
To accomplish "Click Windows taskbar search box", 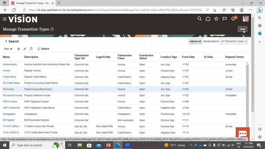I will pyautogui.click(x=37, y=145).
